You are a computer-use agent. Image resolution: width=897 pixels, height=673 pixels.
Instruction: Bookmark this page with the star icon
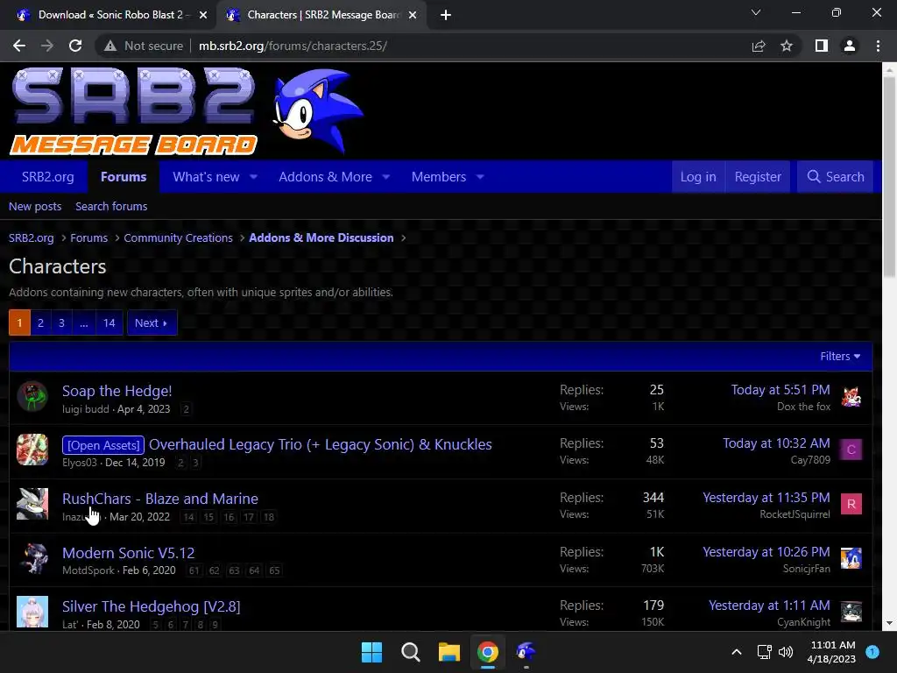point(787,46)
